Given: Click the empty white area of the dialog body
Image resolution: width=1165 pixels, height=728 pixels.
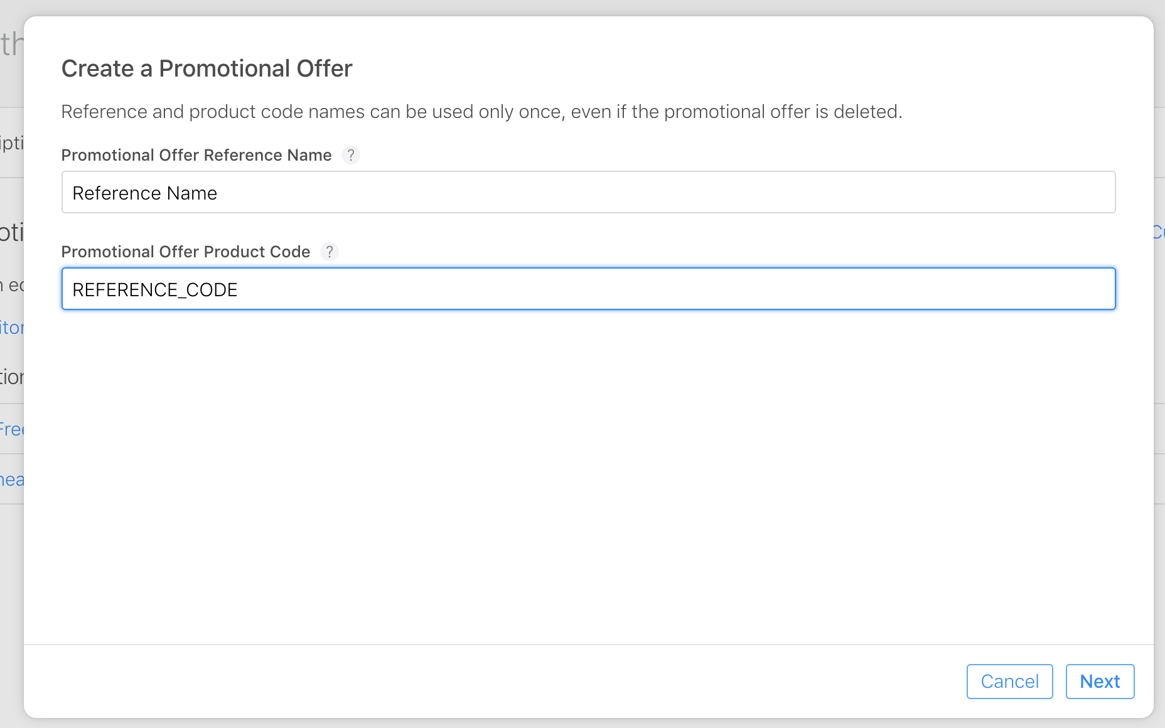Looking at the screenshot, I should point(588,477).
